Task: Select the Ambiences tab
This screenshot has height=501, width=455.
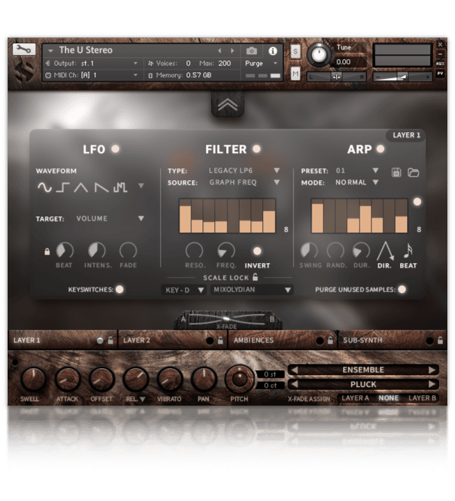Action: coord(282,340)
